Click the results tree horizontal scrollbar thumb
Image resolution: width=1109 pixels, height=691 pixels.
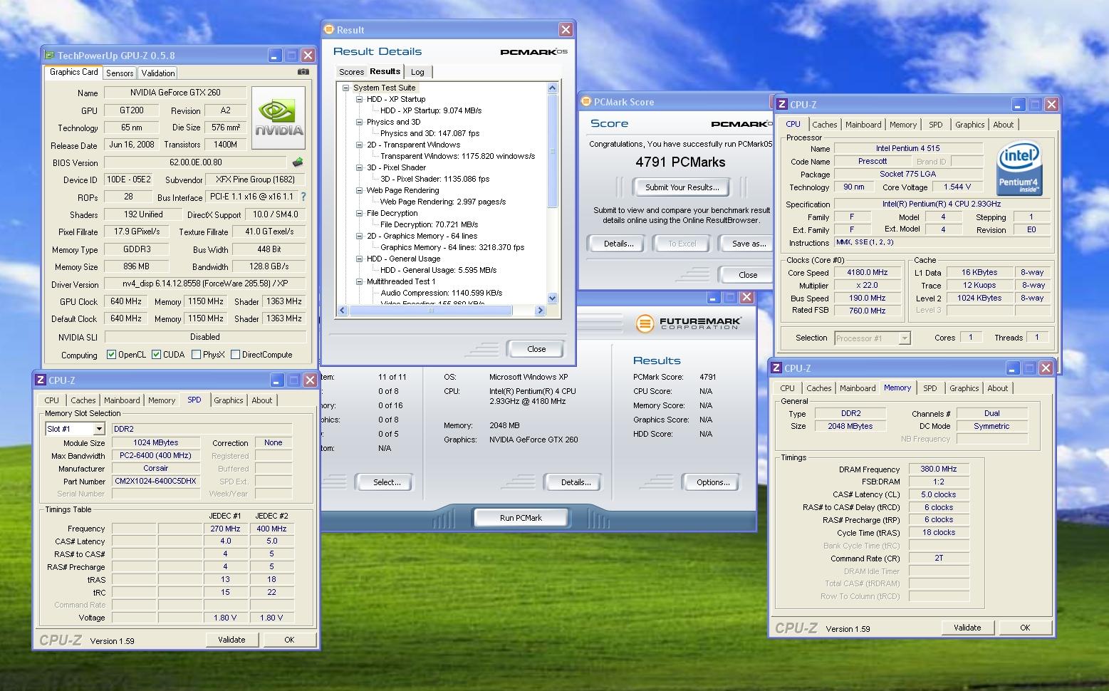431,311
